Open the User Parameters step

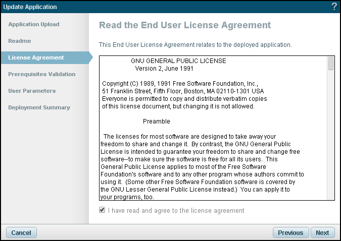pos(32,91)
